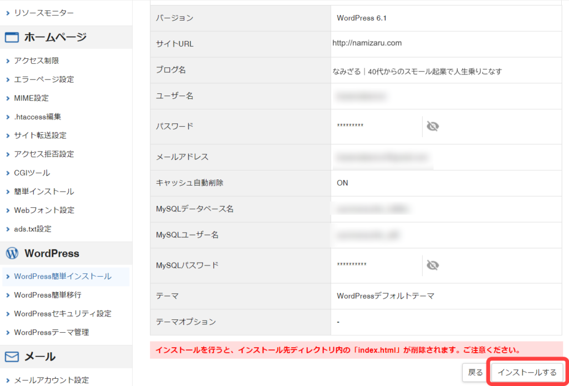Click the blog name なみざる value
This screenshot has height=386, width=569.
(x=417, y=72)
